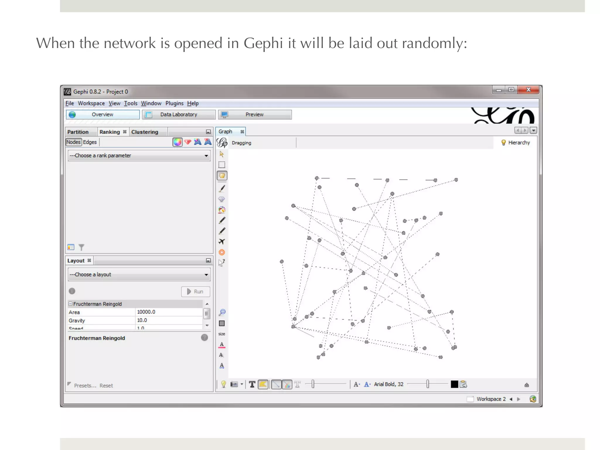Toggle the yellow hulls display button
The width and height of the screenshot is (600, 450).
tap(263, 384)
